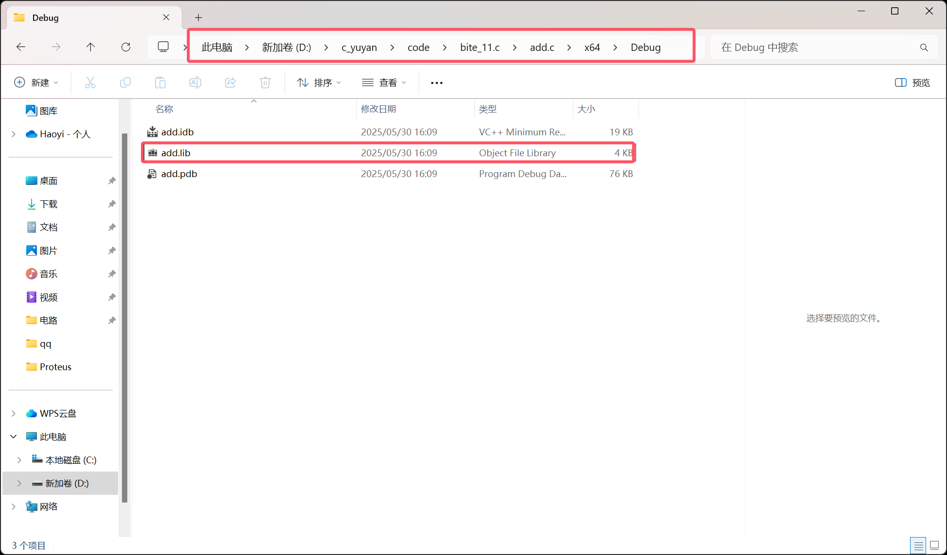Toggle the preview pane button
The width and height of the screenshot is (947, 555).
pos(912,82)
